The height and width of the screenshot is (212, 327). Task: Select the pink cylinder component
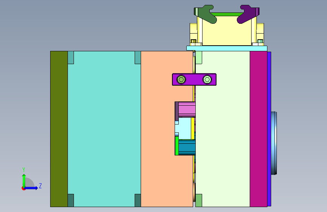click(x=187, y=109)
